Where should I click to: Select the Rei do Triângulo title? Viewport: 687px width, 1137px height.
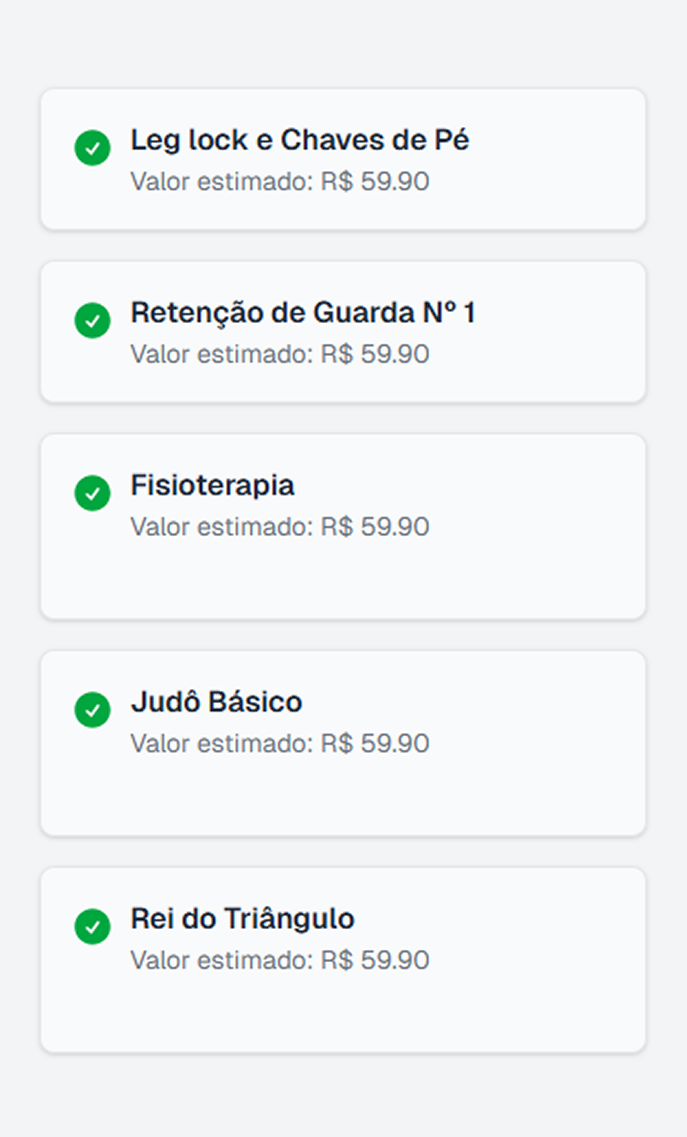click(x=242, y=919)
